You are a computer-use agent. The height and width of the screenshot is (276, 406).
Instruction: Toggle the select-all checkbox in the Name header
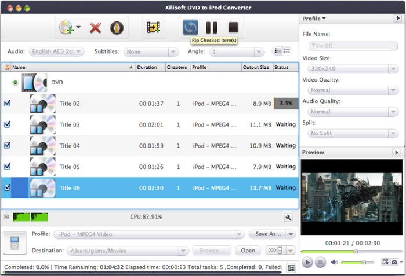tap(8, 68)
